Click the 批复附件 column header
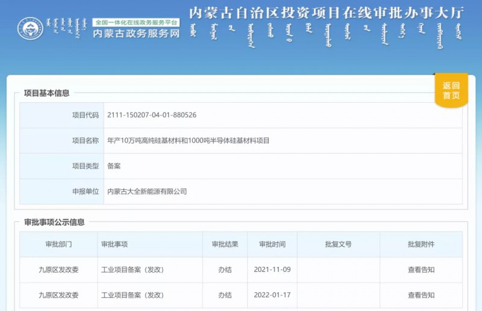482x311 pixels. coord(421,244)
